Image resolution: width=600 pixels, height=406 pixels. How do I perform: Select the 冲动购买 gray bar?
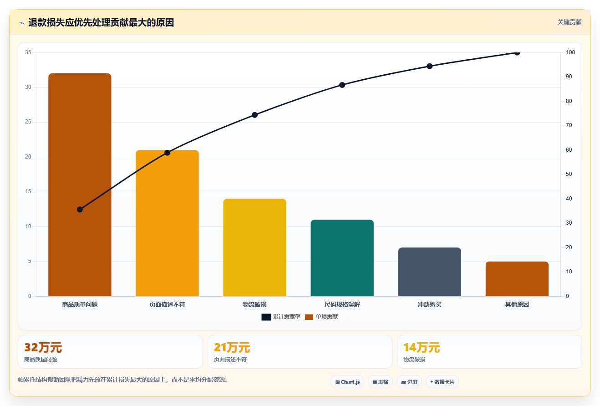point(429,272)
